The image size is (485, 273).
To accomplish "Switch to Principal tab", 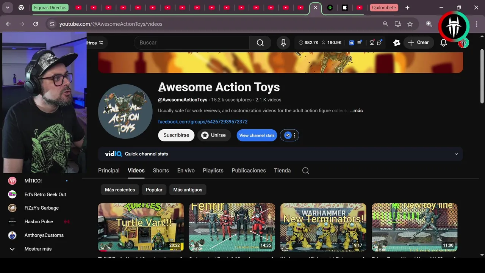I will pos(109,171).
